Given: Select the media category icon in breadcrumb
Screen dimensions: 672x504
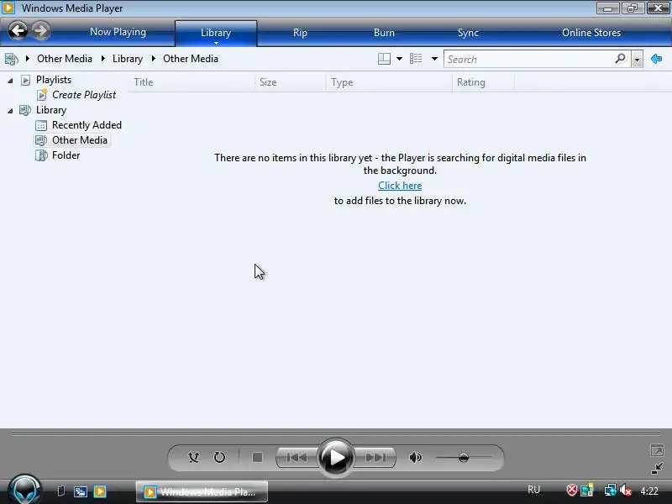Looking at the screenshot, I should tap(12, 59).
